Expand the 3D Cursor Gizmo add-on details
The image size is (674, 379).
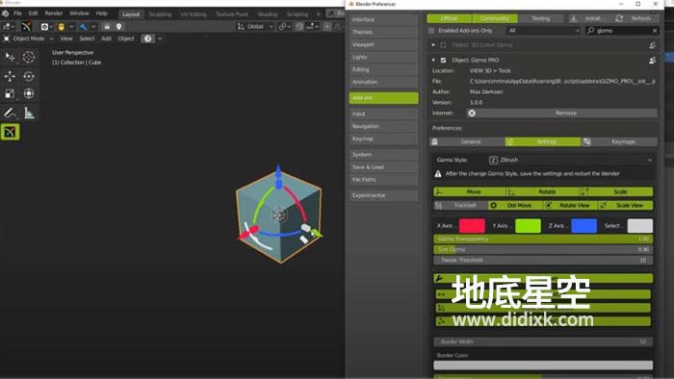click(x=433, y=45)
